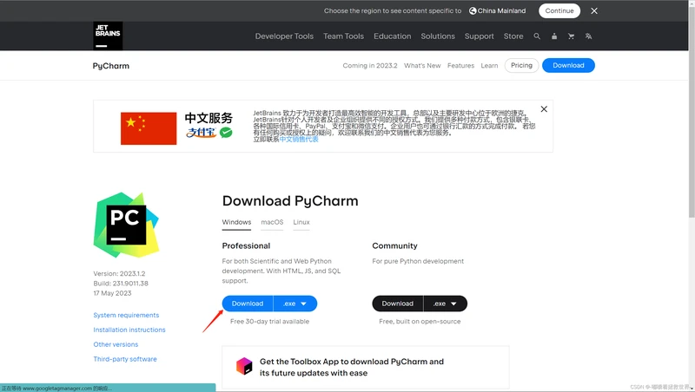The image size is (695, 392).
Task: Open Solutions menu
Action: tap(438, 36)
